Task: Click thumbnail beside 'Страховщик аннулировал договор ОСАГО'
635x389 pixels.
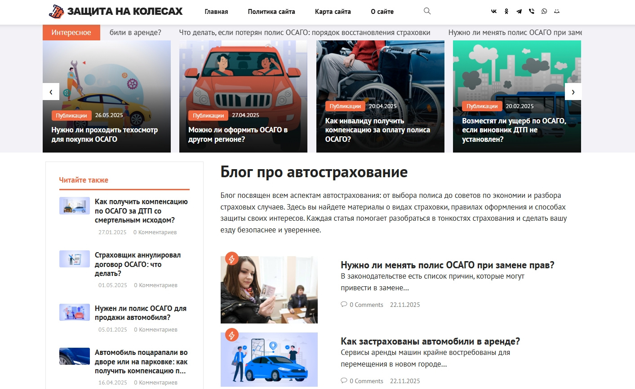Action: [x=75, y=259]
